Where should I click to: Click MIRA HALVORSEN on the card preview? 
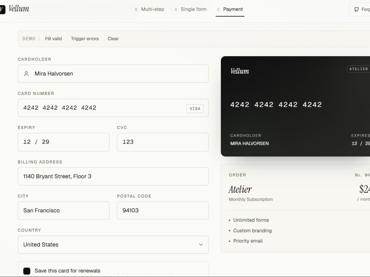point(249,143)
